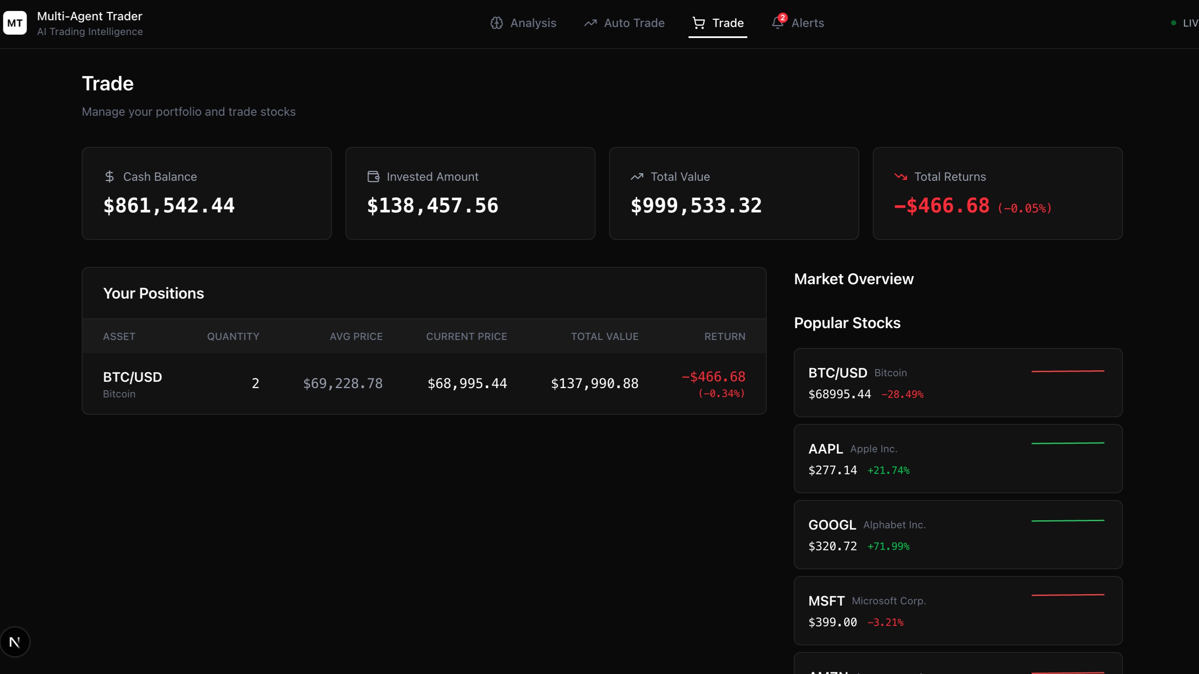This screenshot has width=1199, height=674.
Task: Open the Next.js dev tools badge
Action: pyautogui.click(x=15, y=642)
